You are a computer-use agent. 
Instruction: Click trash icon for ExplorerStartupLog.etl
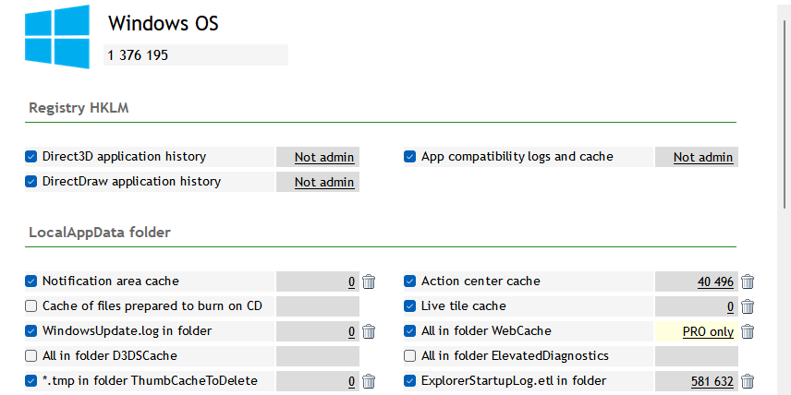(748, 381)
